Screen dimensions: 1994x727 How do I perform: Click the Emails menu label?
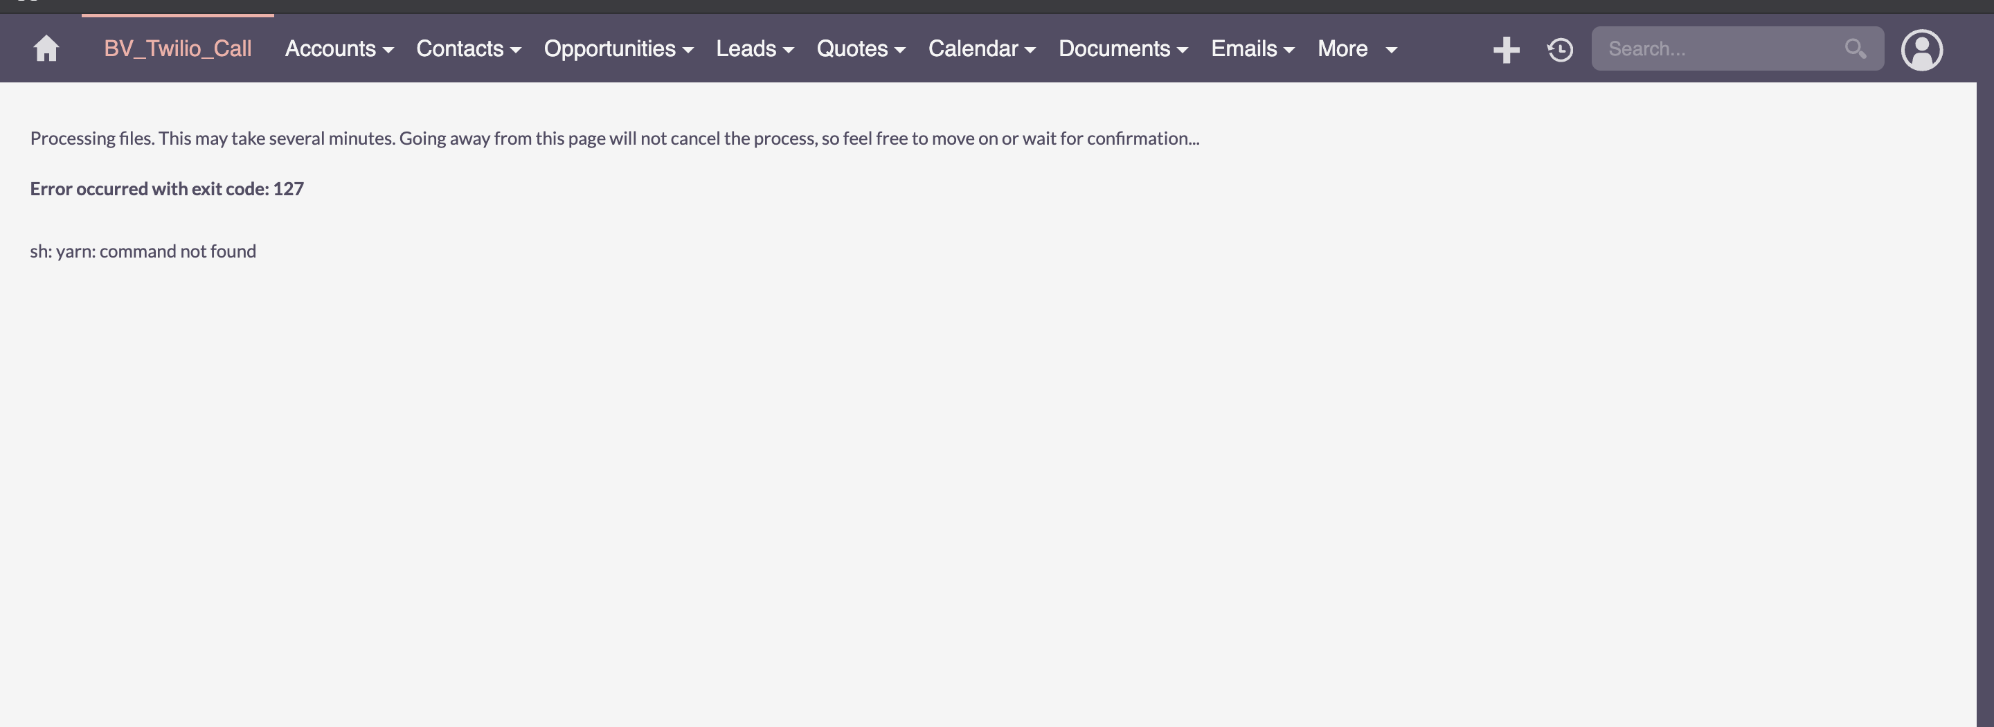pyautogui.click(x=1244, y=48)
